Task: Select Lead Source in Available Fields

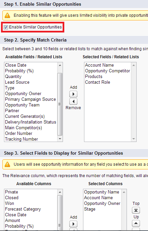Action: (x=17, y=82)
